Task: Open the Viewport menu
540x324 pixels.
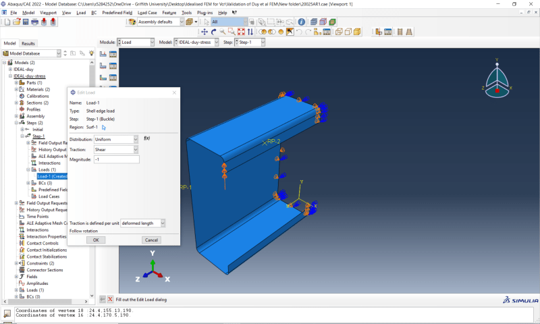Action: tap(48, 13)
